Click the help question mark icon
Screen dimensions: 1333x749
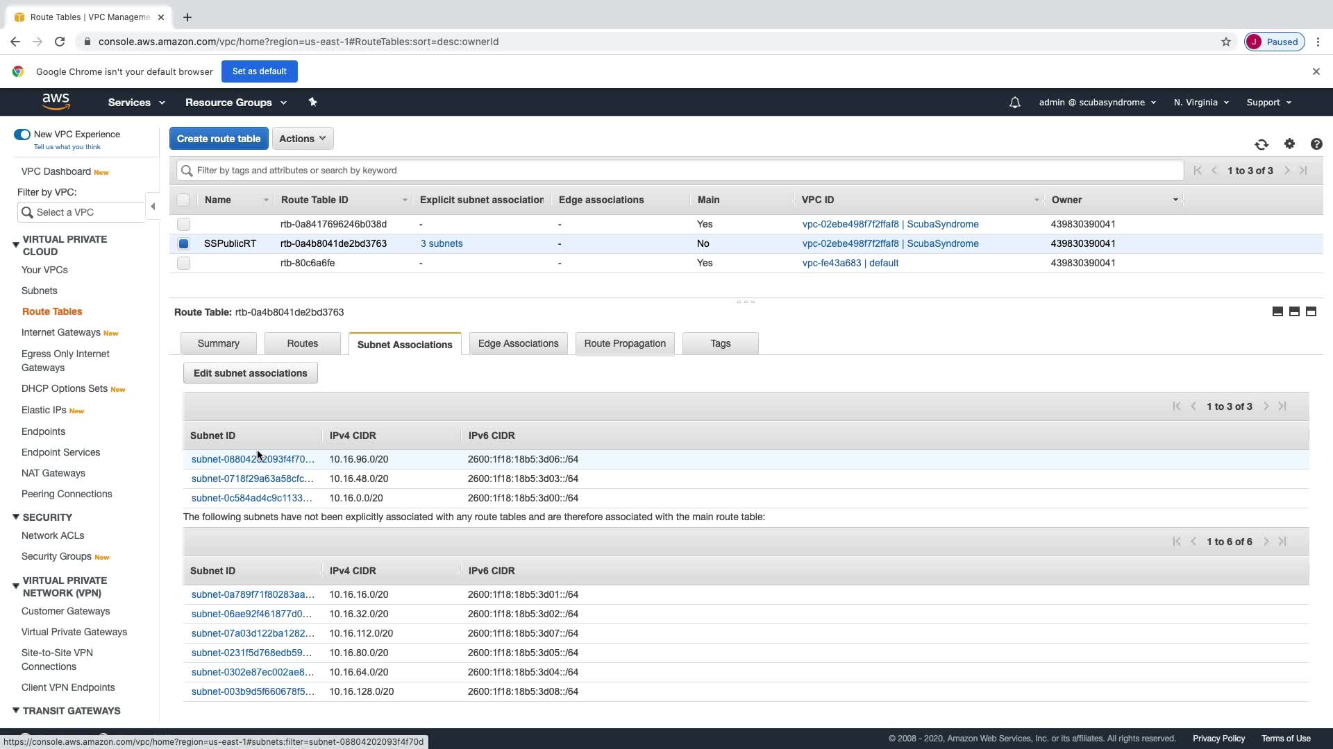[x=1316, y=144]
